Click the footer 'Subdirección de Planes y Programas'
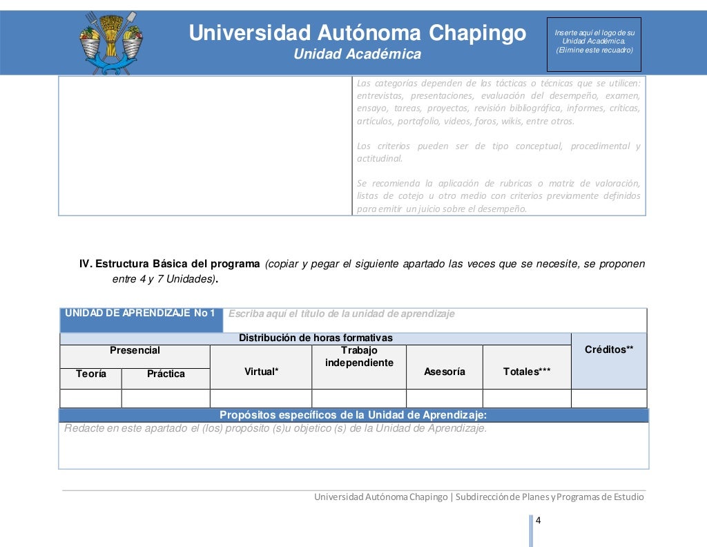 pyautogui.click(x=550, y=497)
